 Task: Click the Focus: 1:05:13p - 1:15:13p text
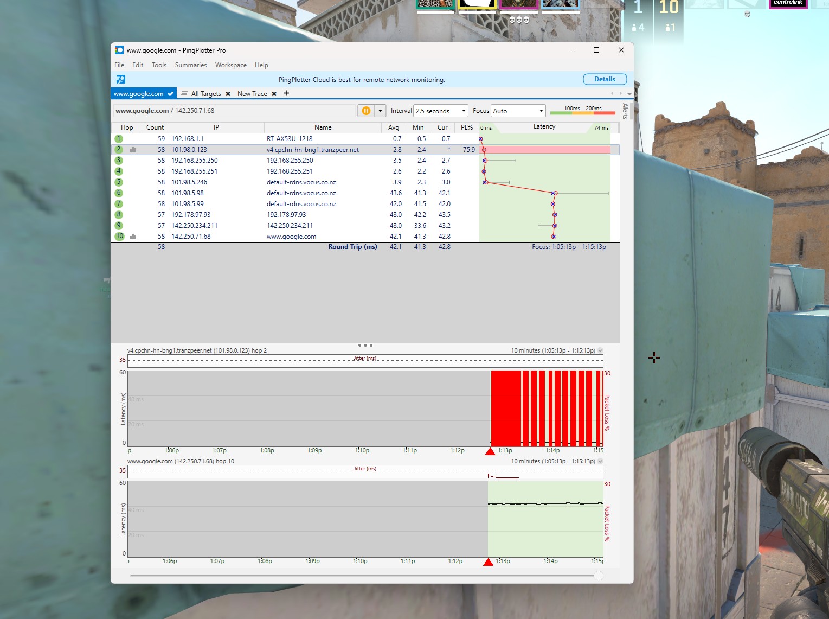coord(569,247)
